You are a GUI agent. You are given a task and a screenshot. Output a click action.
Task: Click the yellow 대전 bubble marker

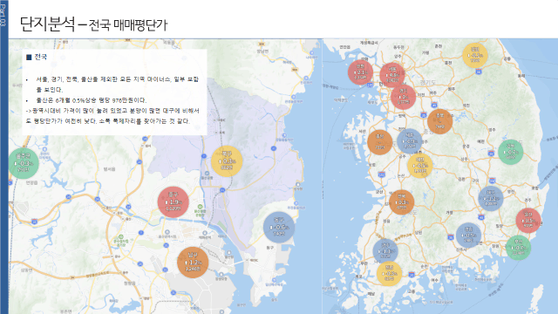tap(420, 166)
